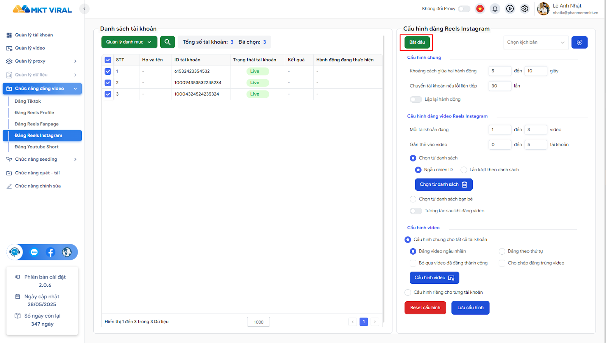Open the settings gear icon
The height and width of the screenshot is (343, 606).
coord(525,9)
